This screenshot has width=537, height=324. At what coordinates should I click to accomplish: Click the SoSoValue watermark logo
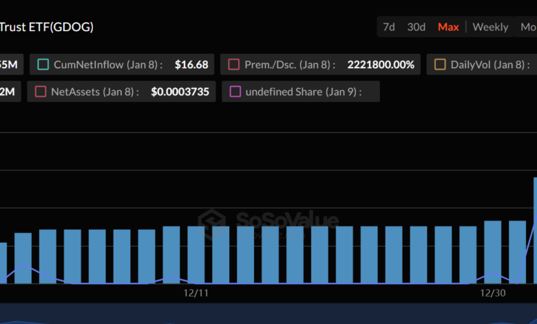(x=268, y=221)
